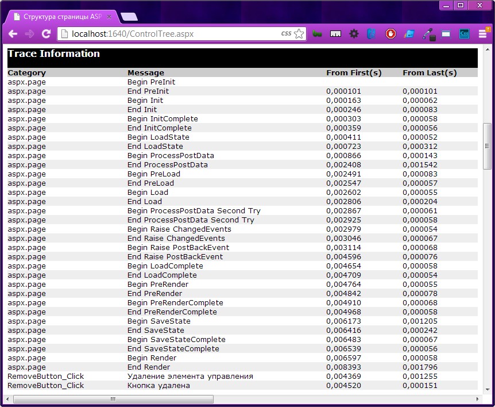Screen dimensions: 495x407
Task: Select the 'Структура страницы ASP' tab
Action: coord(62,17)
